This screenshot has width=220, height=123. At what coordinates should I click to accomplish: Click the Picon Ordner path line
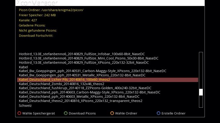click(51, 10)
